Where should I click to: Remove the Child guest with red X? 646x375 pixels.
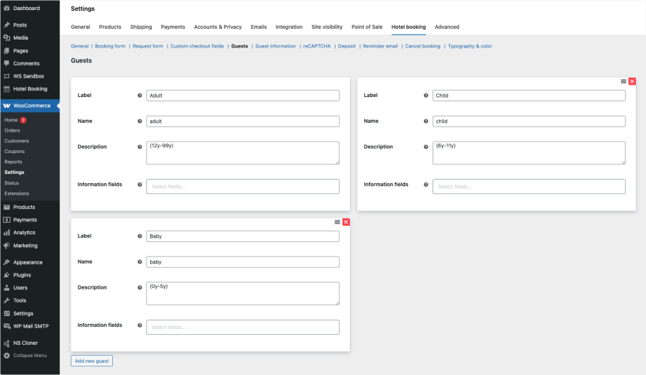coord(632,82)
